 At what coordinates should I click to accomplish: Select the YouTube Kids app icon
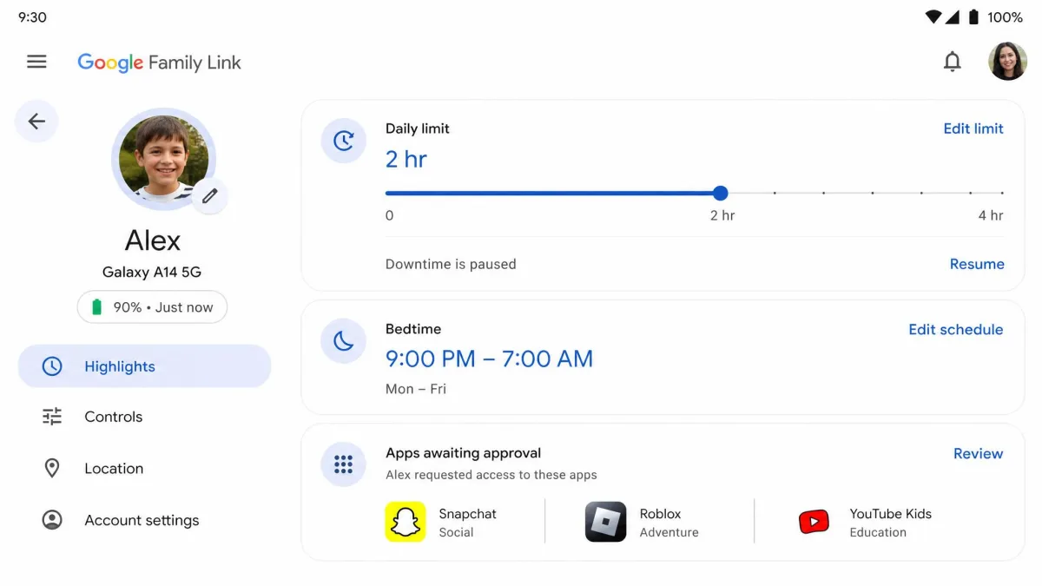pyautogui.click(x=814, y=522)
